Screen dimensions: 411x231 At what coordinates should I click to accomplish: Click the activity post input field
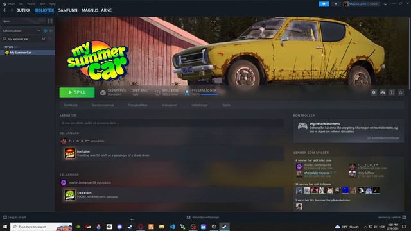tap(171, 123)
